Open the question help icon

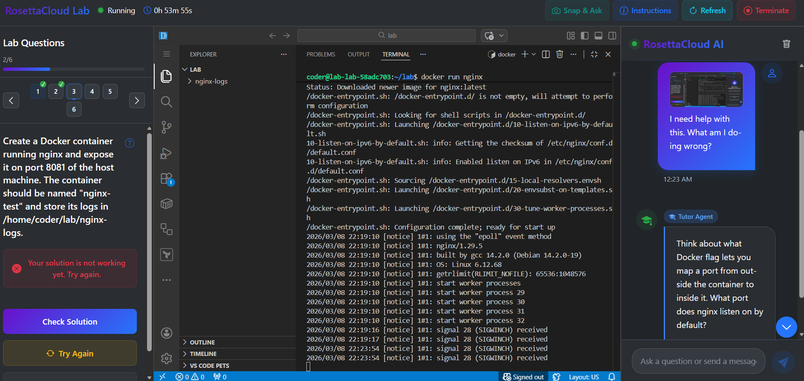[130, 143]
